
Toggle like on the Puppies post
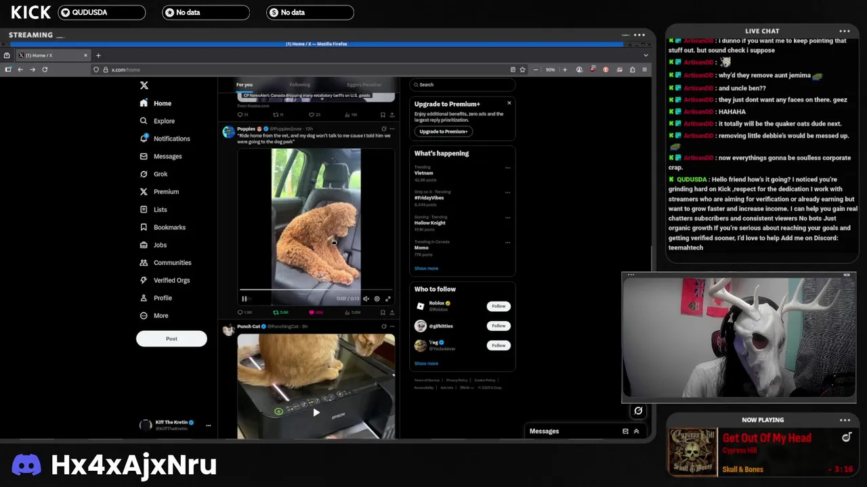pos(316,312)
